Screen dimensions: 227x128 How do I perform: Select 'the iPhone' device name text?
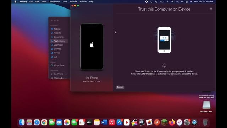92,78
